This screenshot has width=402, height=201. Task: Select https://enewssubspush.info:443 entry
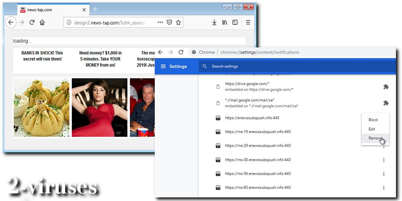pyautogui.click(x=252, y=118)
